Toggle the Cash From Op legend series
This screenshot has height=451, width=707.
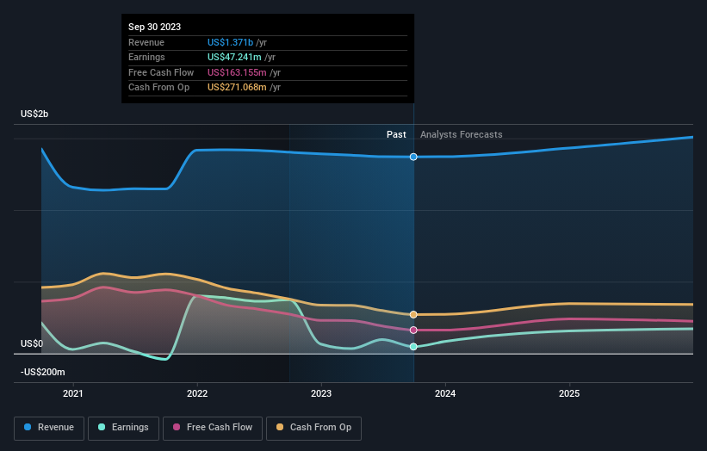(x=313, y=428)
